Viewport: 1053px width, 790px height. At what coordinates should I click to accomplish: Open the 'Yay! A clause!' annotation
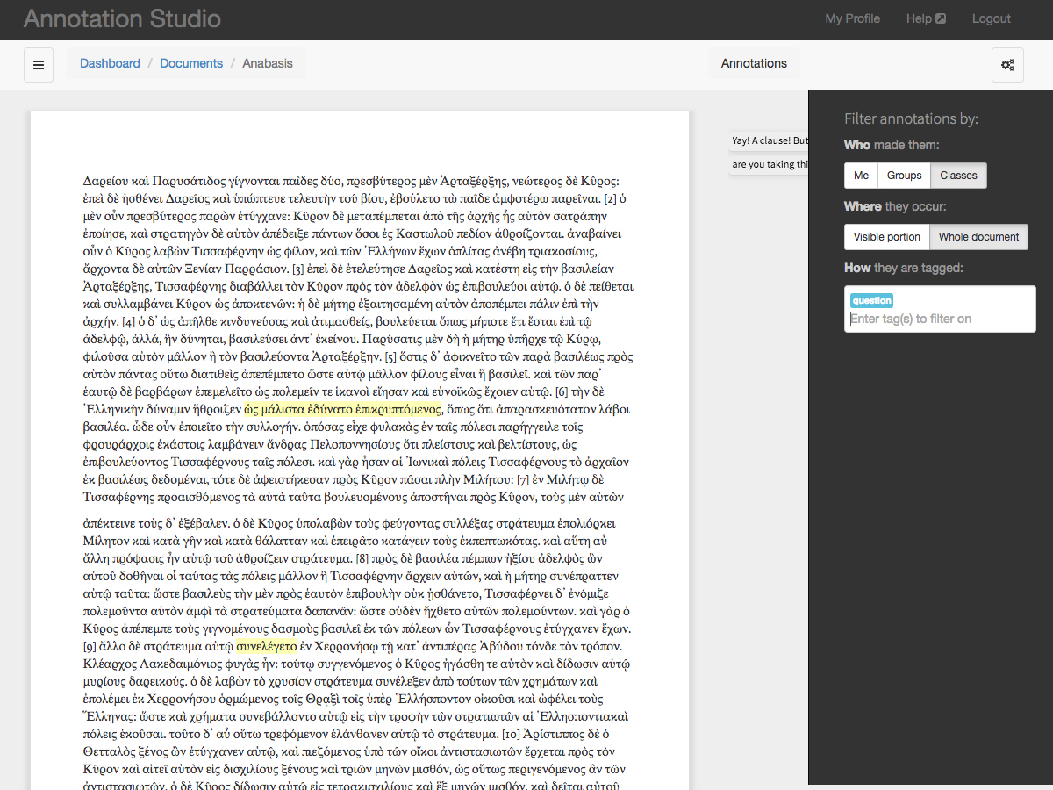[769, 140]
